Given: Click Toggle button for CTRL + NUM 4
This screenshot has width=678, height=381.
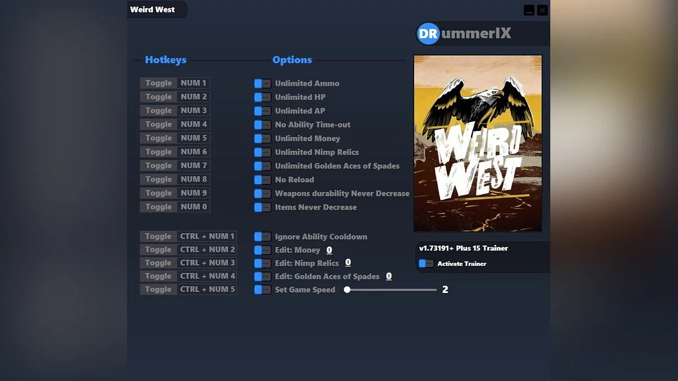Looking at the screenshot, I should point(158,276).
